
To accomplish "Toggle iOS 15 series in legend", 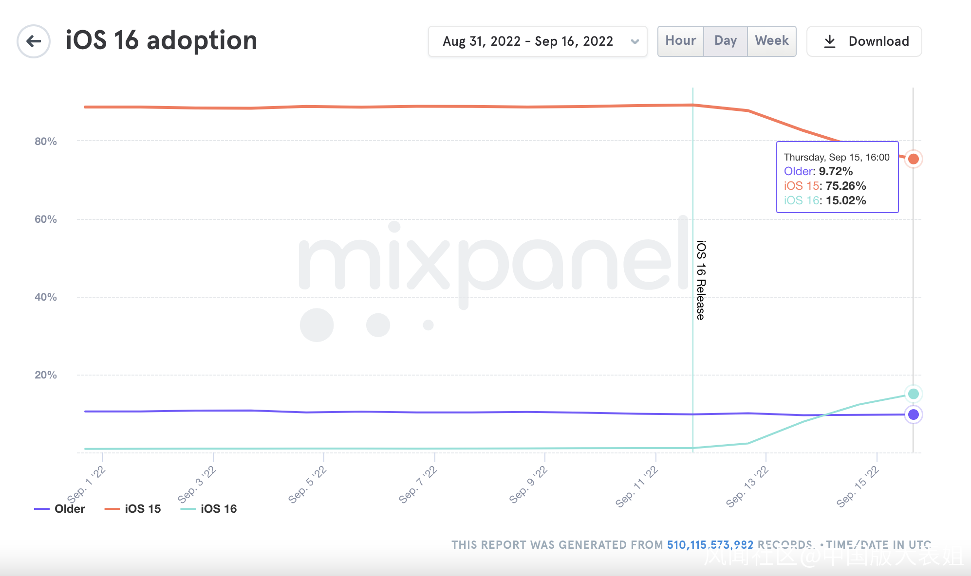I will (143, 509).
